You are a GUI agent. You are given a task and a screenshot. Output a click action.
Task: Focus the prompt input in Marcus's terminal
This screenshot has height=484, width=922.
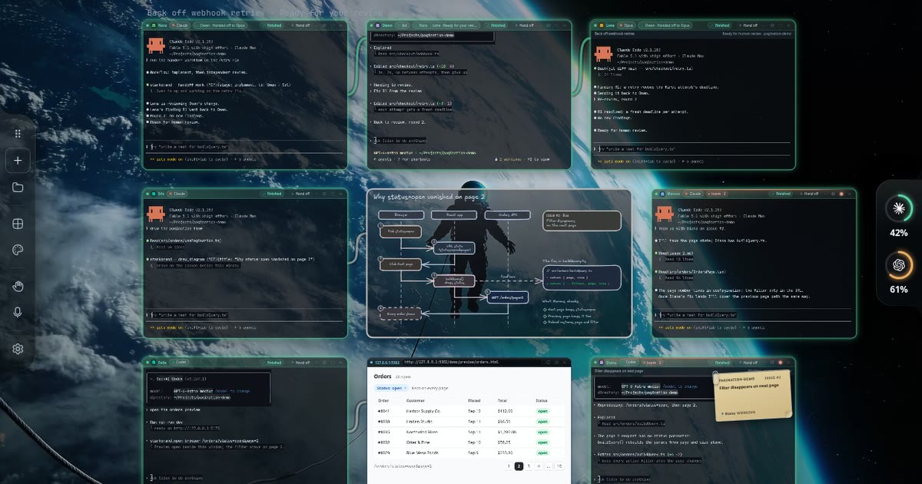753,315
